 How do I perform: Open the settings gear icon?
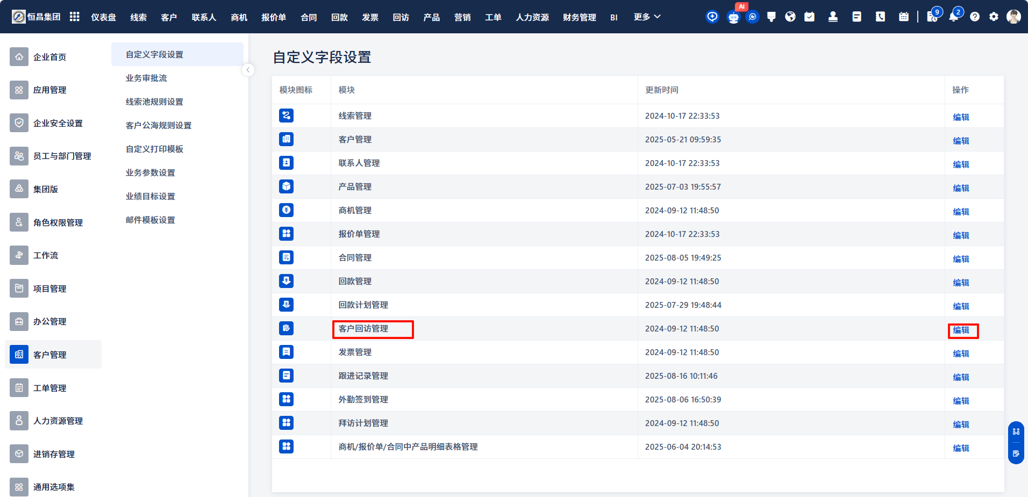click(x=993, y=17)
